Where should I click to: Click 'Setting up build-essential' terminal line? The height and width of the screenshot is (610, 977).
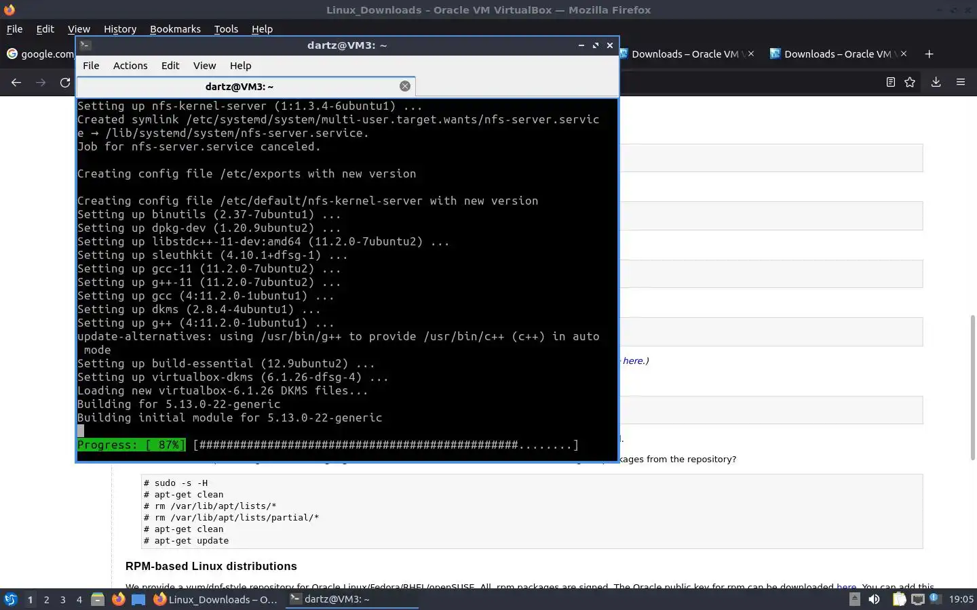coord(226,363)
